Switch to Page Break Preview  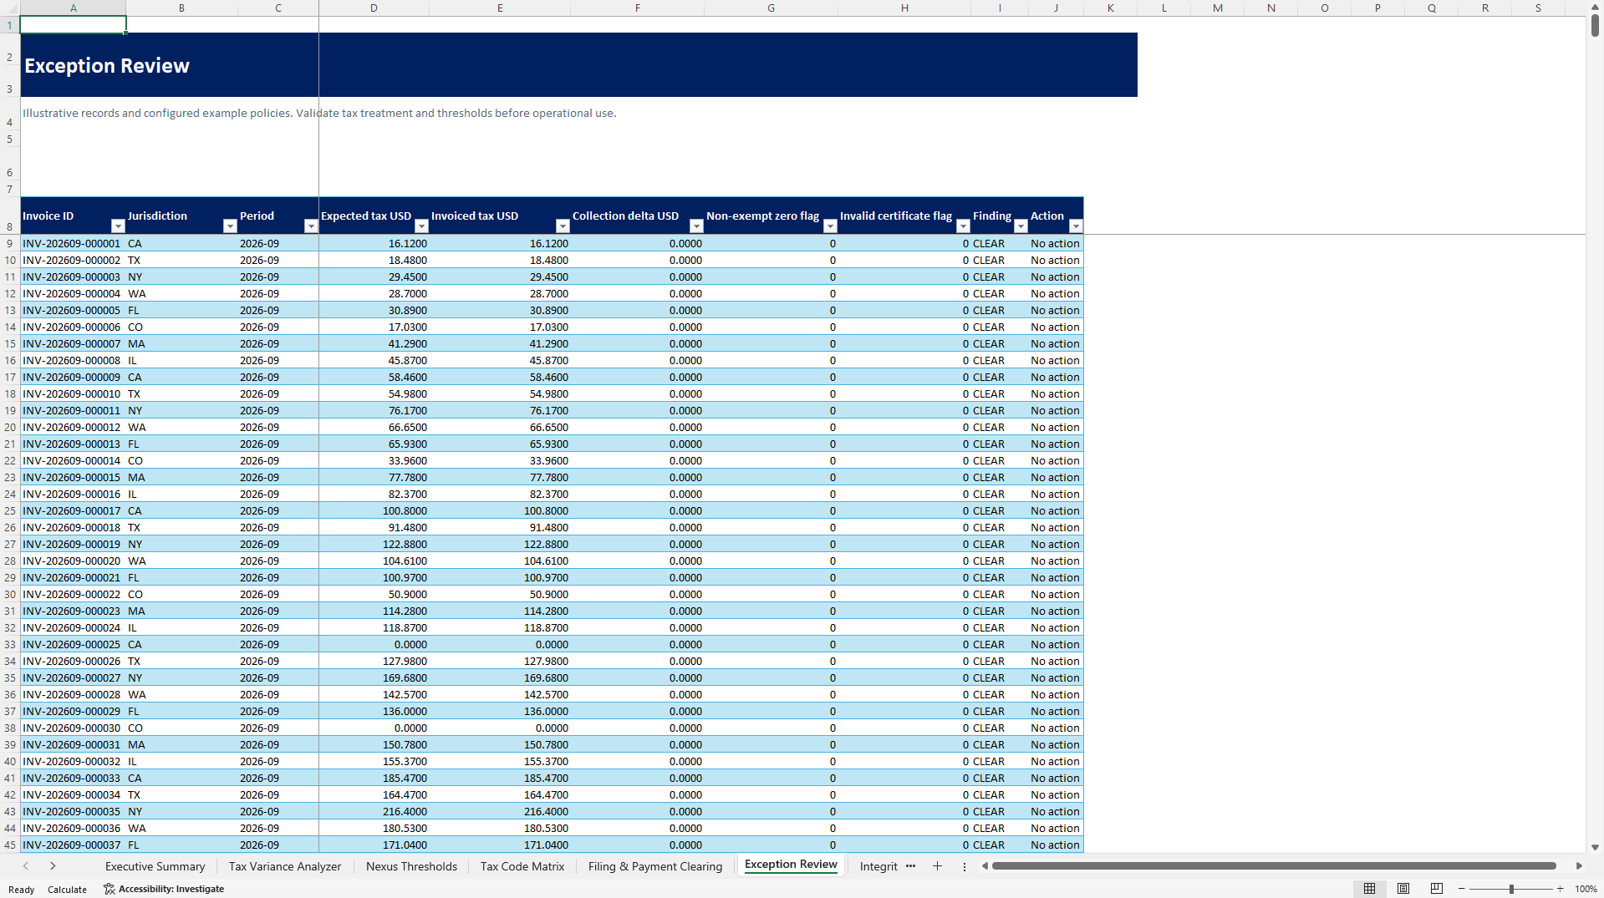(1437, 889)
